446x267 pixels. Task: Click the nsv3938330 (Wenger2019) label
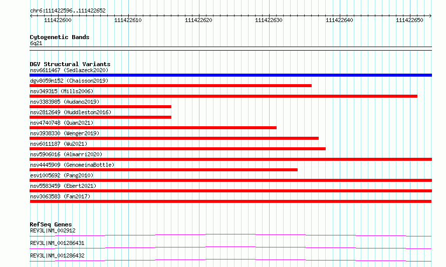[65, 133]
